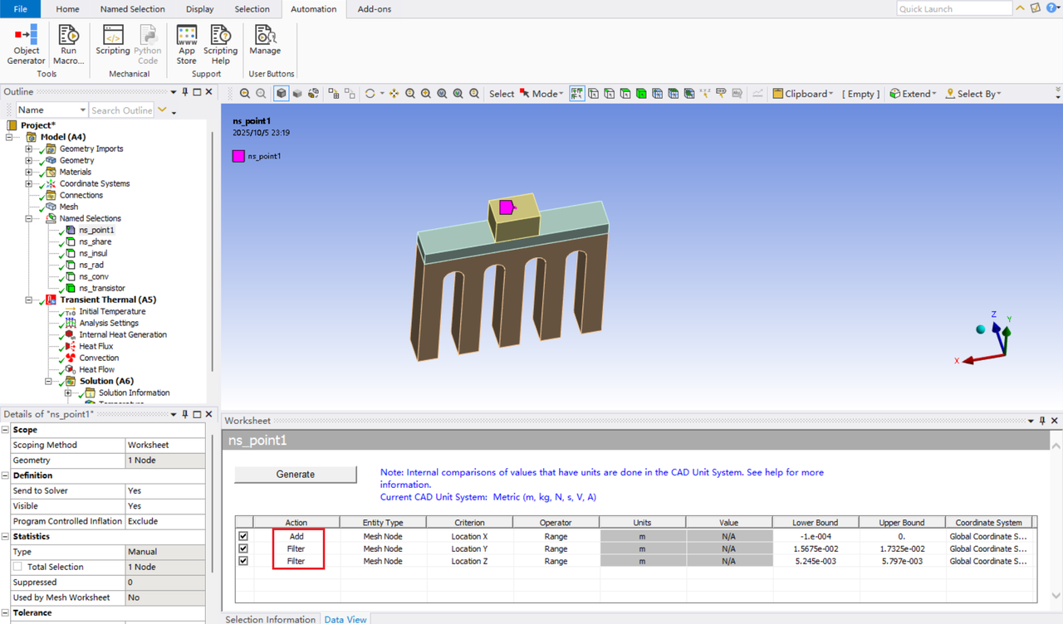Toggle the Total Selection checkbox
Screen dimensions: 1063x624
pyautogui.click(x=17, y=567)
